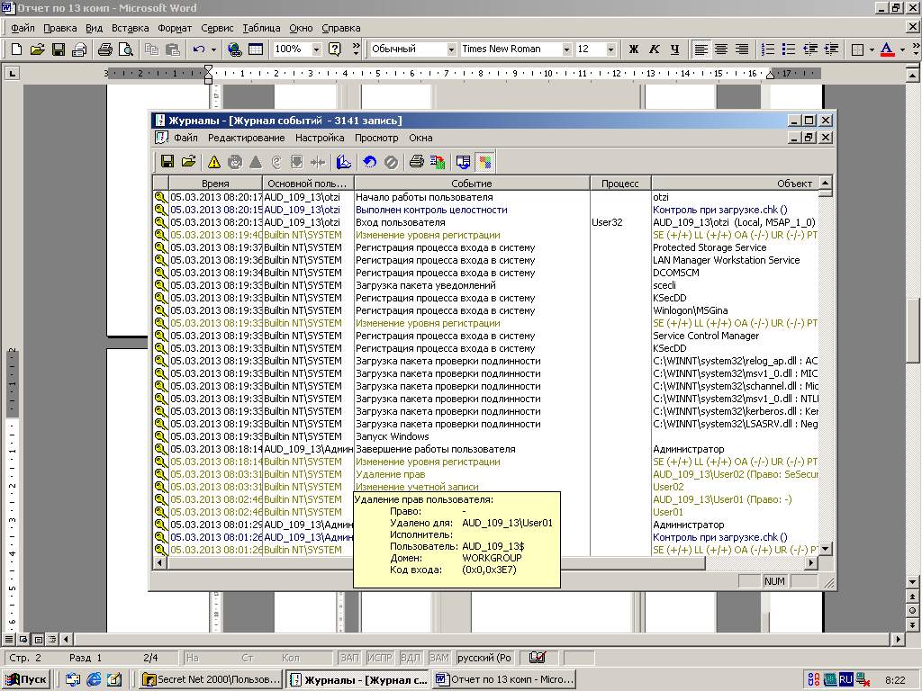The height and width of the screenshot is (691, 922).
Task: Toggle italic formatting (К)
Action: [x=654, y=49]
